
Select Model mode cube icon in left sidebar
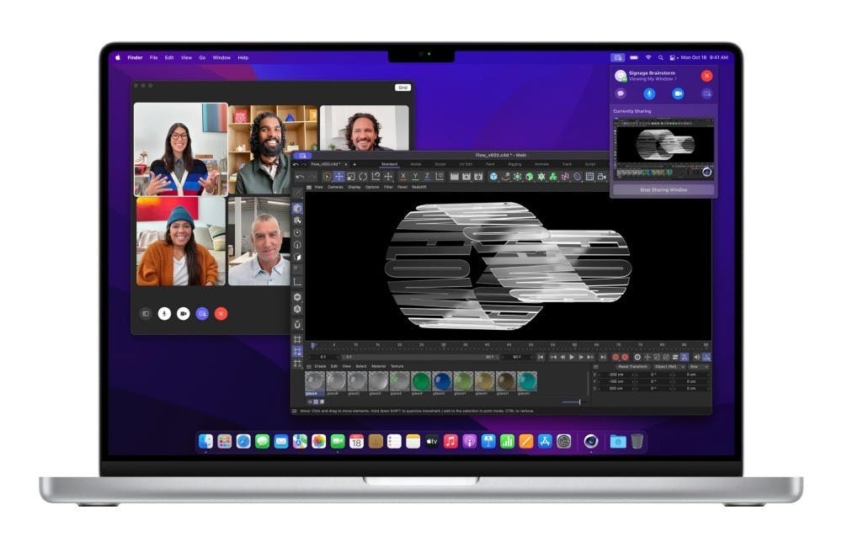pyautogui.click(x=297, y=208)
